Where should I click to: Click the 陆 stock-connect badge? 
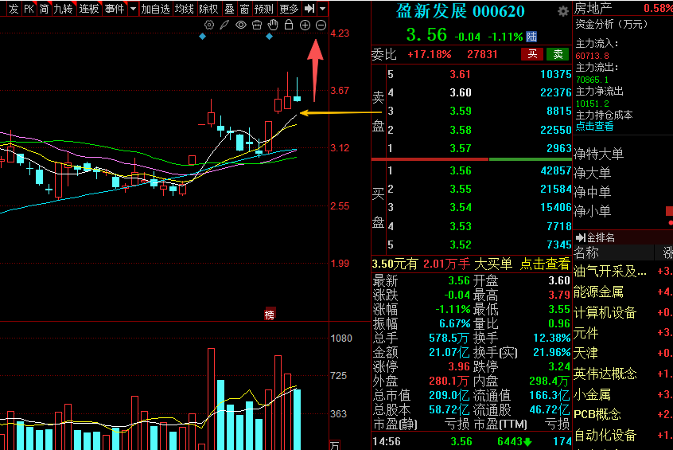coord(531,37)
